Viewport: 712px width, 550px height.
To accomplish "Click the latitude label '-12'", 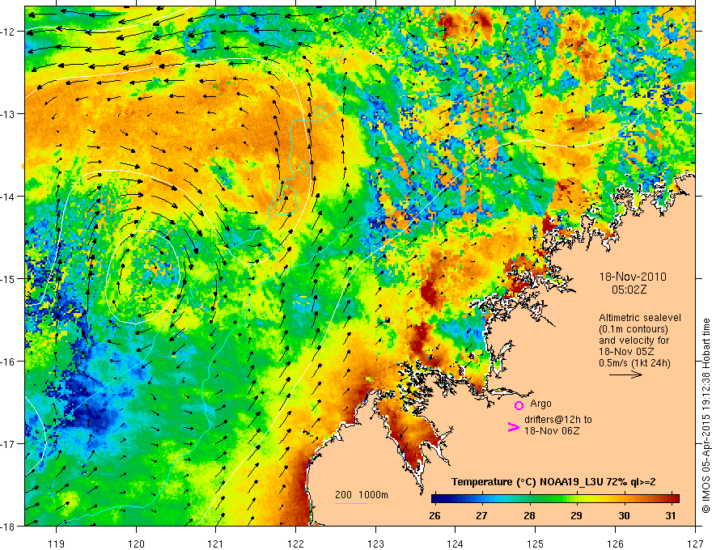I will tap(9, 32).
